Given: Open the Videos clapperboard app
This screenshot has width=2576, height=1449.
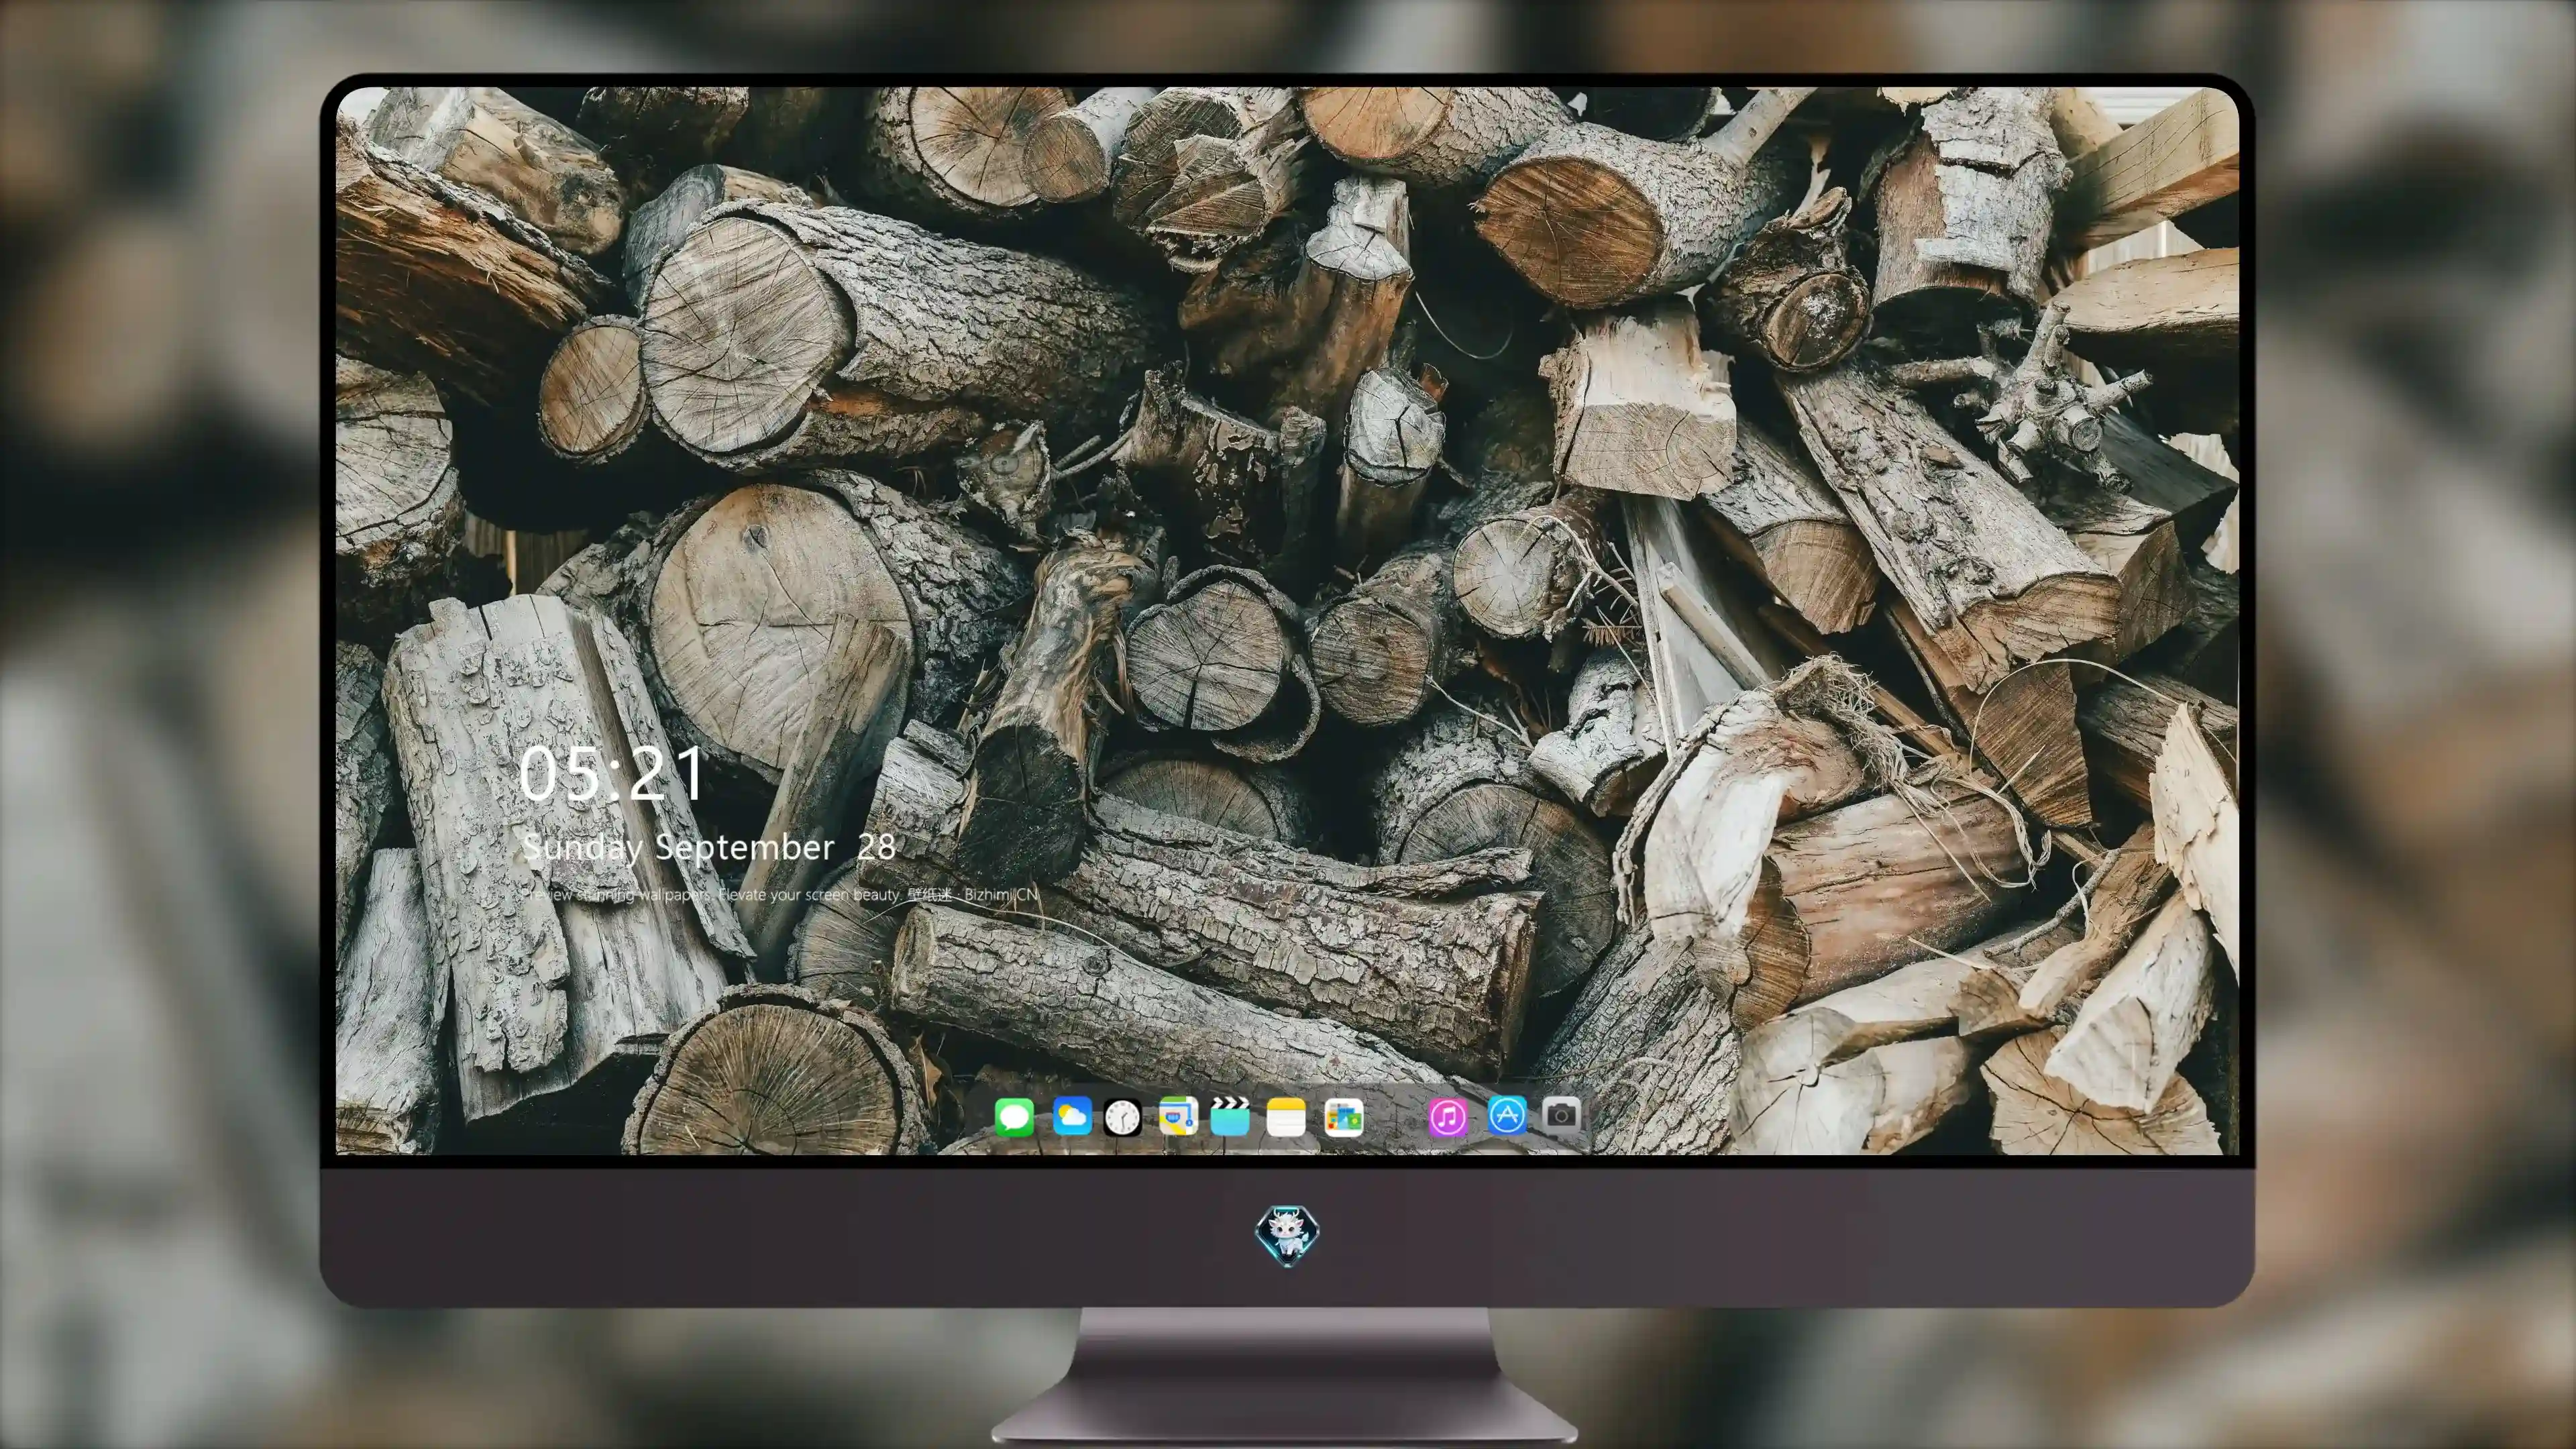Looking at the screenshot, I should tap(1230, 1116).
